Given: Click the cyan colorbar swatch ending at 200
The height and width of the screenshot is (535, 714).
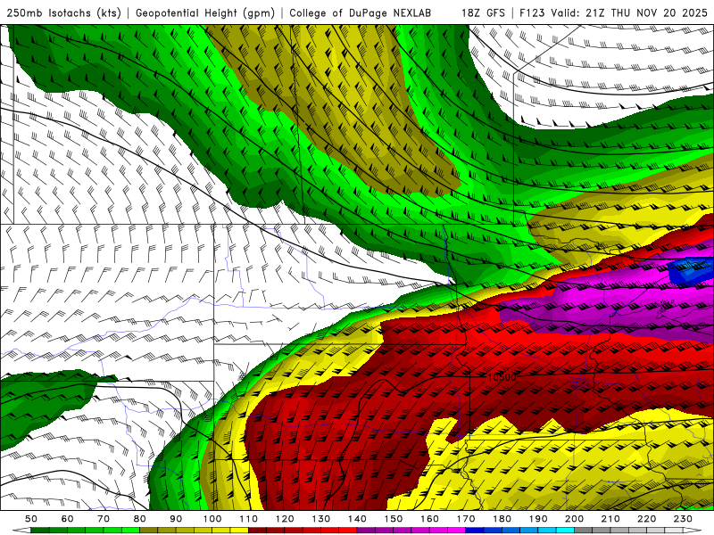Looking at the screenshot, I should [566, 531].
